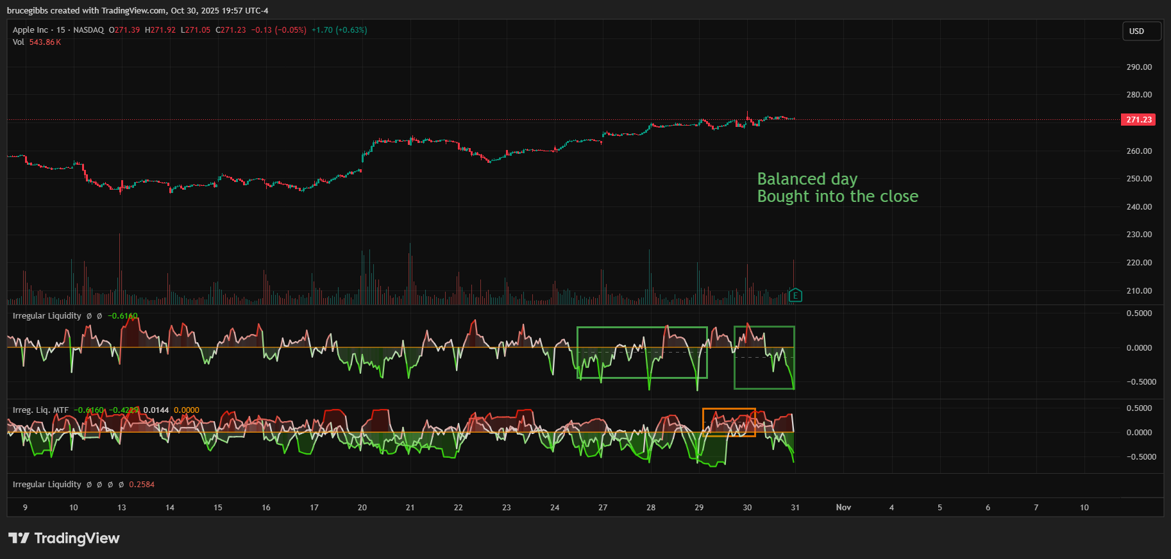The width and height of the screenshot is (1171, 559).
Task: Click the orange 0.0000 value in MTF legend
Action: pyautogui.click(x=187, y=410)
